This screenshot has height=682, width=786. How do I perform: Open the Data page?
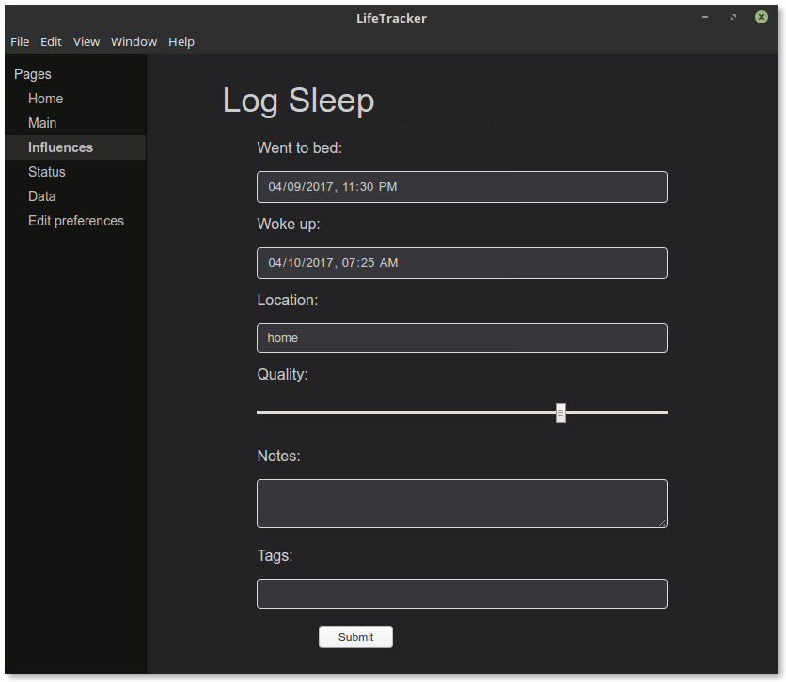pyautogui.click(x=75, y=196)
